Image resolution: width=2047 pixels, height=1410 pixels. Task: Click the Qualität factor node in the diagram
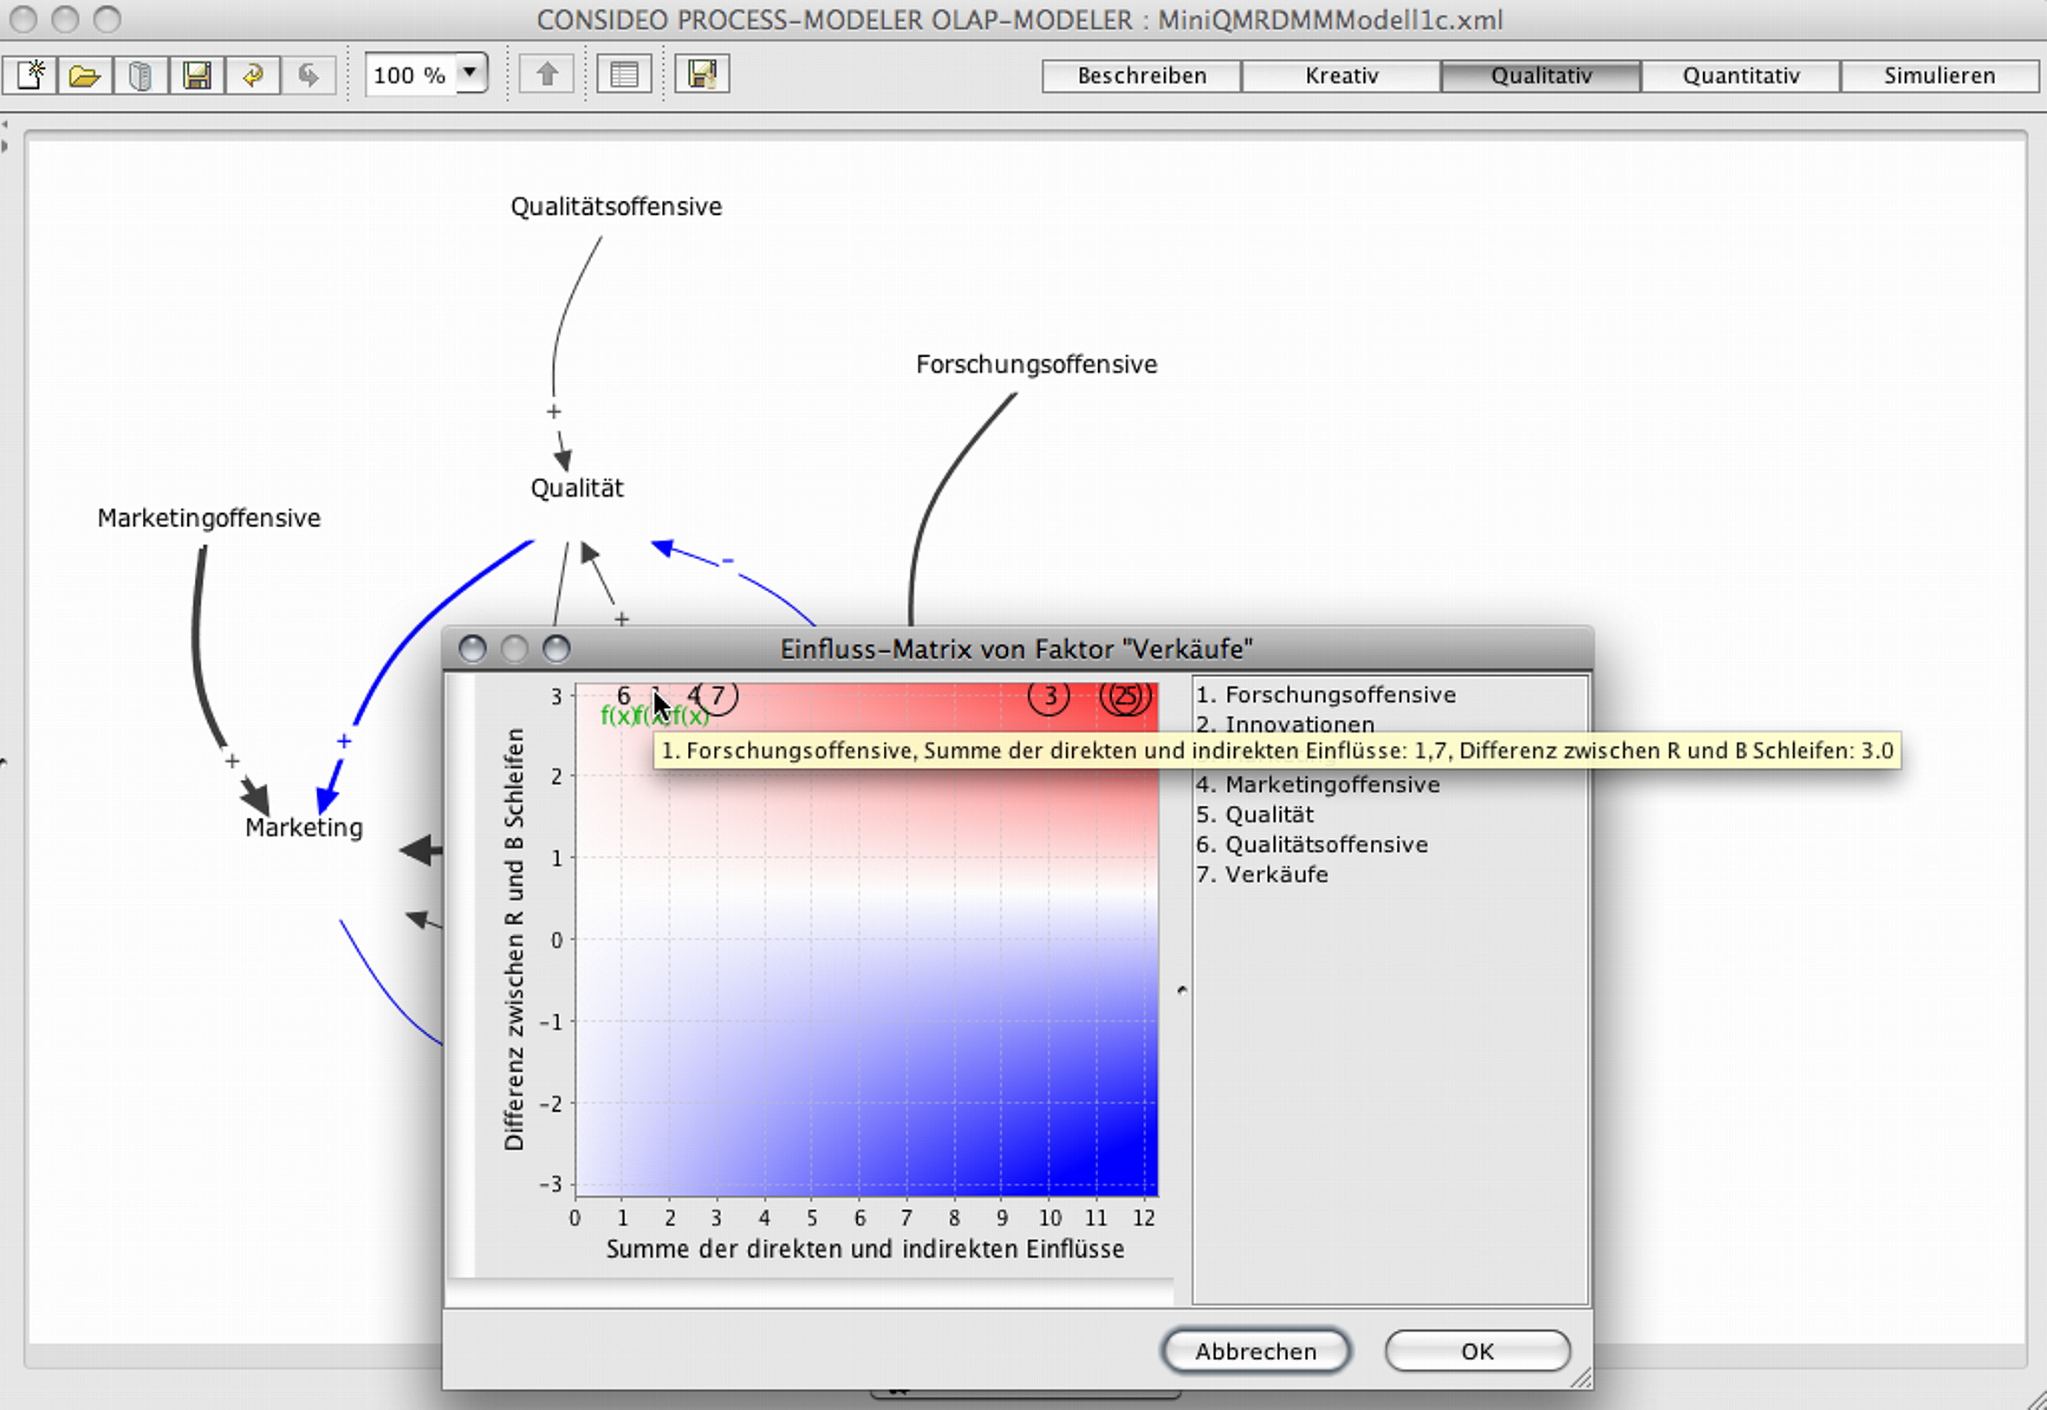click(577, 489)
